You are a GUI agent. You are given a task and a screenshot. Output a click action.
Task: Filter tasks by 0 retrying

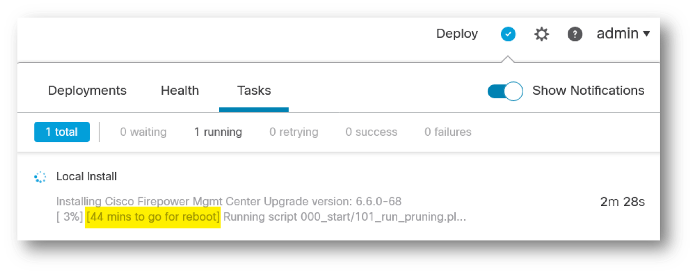pyautogui.click(x=294, y=132)
